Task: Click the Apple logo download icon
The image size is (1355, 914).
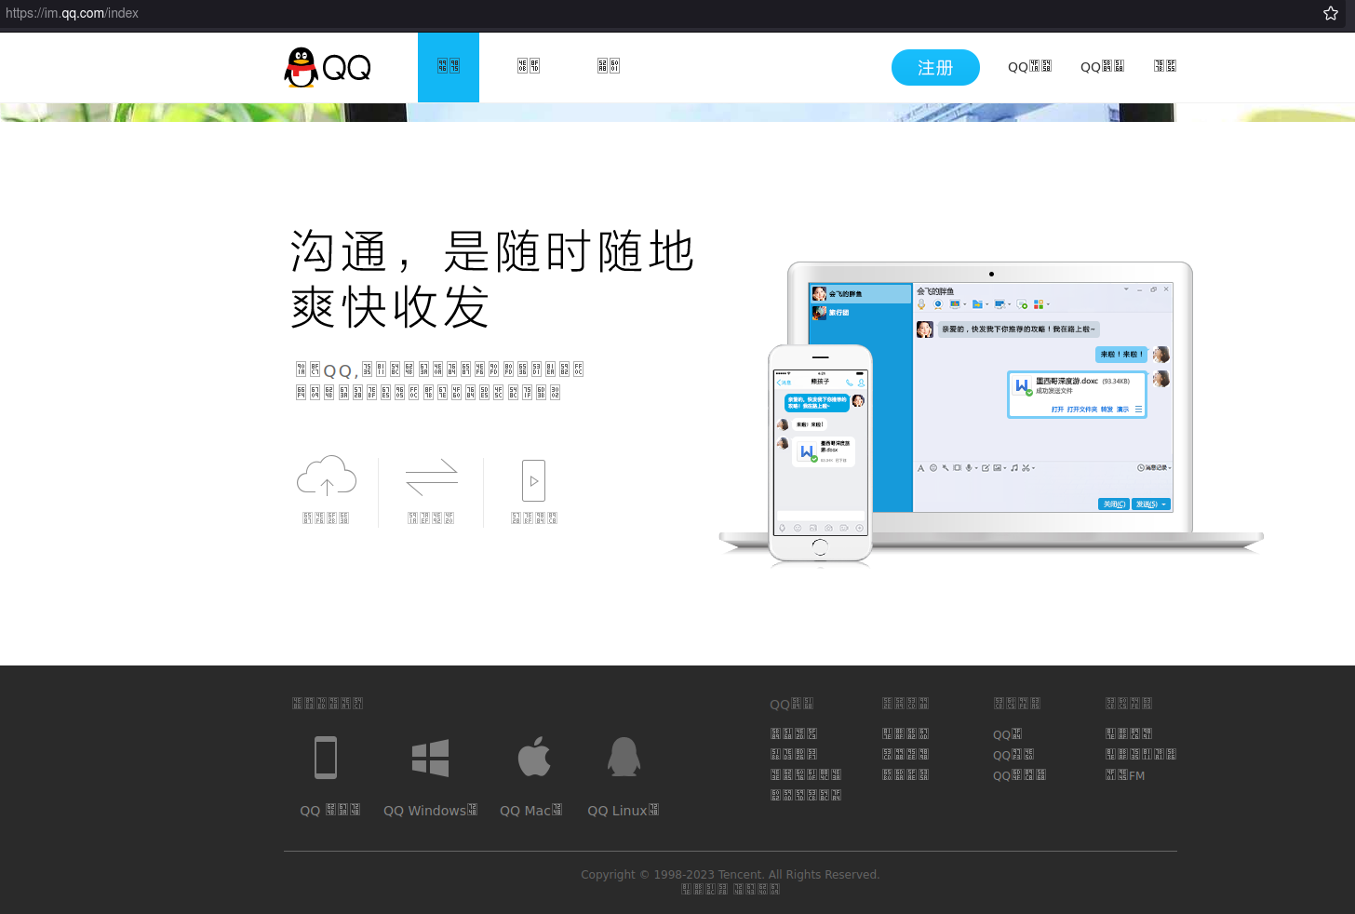Action: [x=534, y=756]
